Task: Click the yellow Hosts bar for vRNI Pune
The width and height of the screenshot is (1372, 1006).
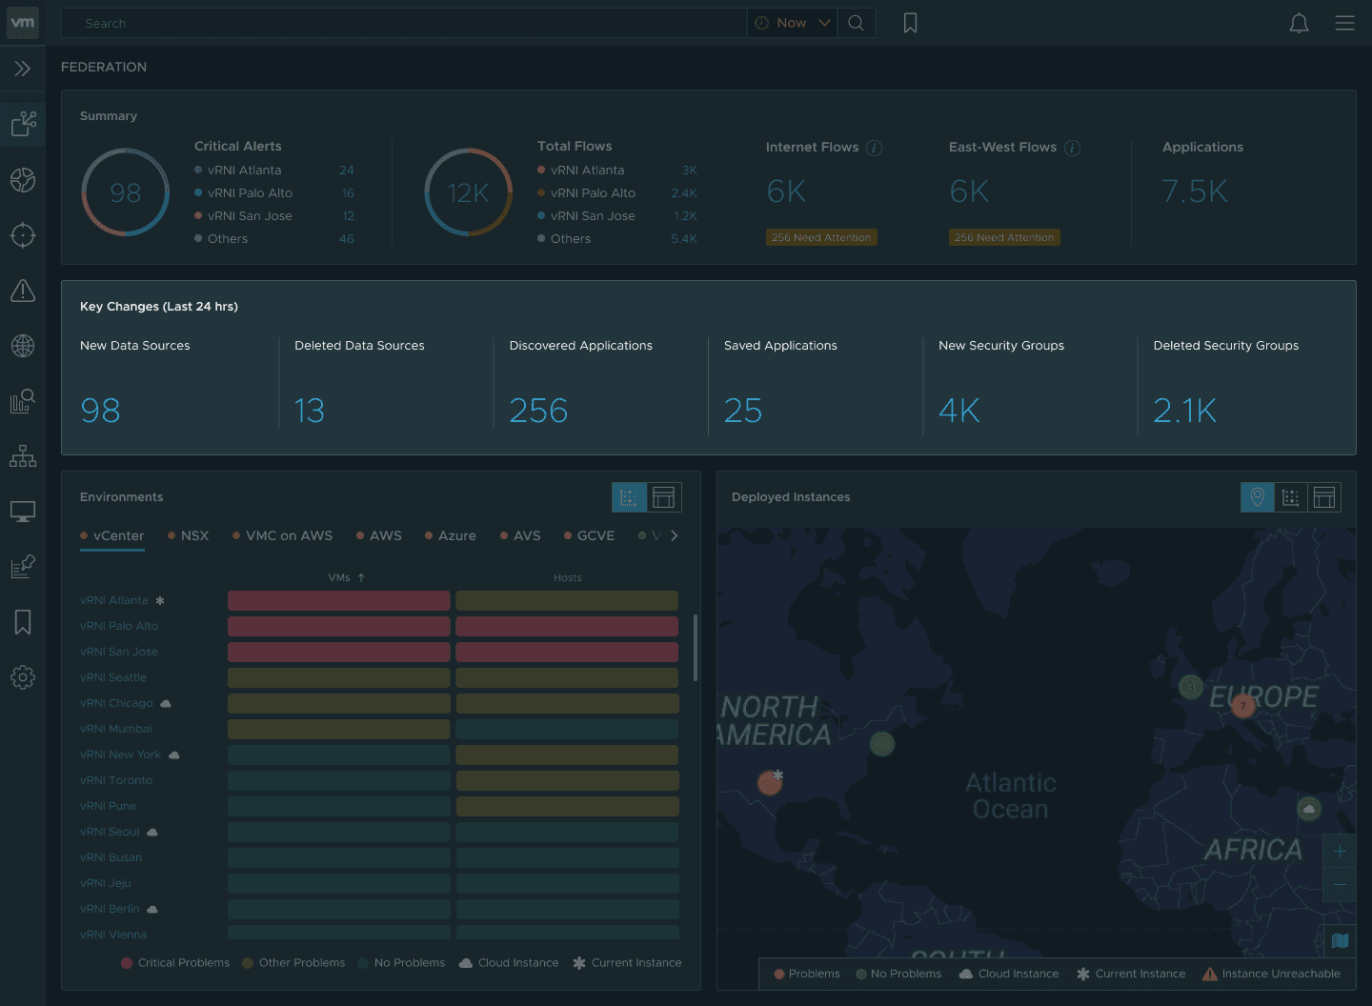Action: [x=567, y=806]
